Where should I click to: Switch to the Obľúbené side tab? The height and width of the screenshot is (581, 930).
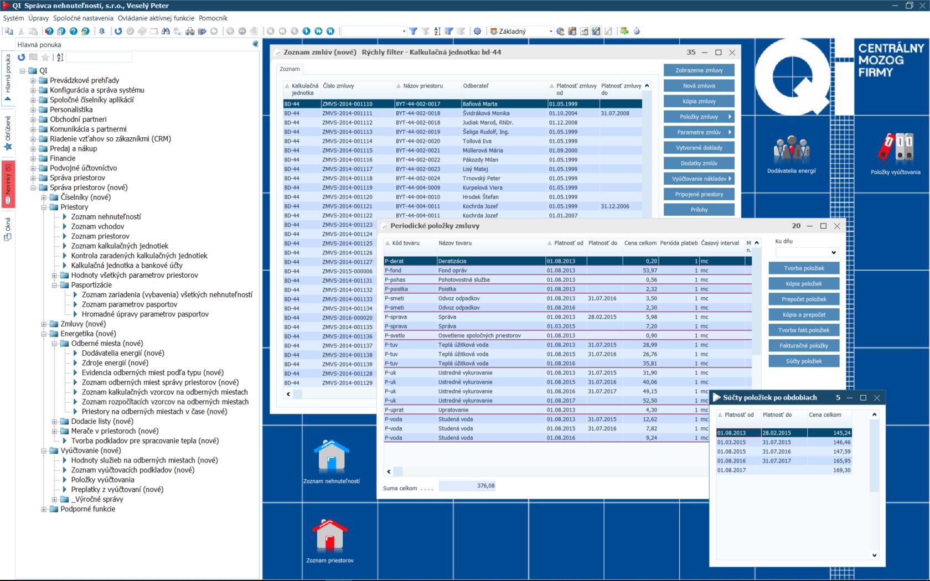[8, 133]
